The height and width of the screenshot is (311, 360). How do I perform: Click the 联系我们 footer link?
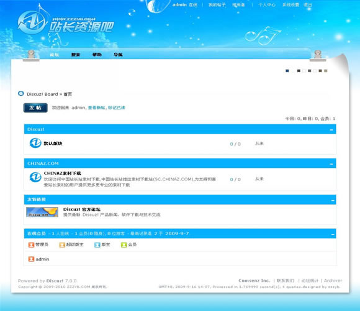[286, 281]
